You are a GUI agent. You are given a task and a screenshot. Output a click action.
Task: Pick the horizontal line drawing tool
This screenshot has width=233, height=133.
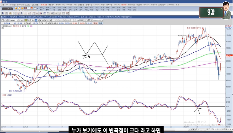coord(26,13)
